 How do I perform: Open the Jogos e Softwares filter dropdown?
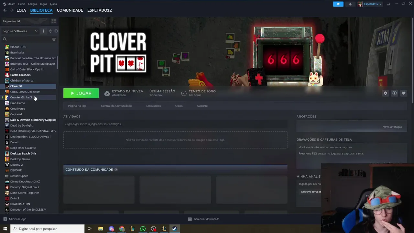pyautogui.click(x=20, y=31)
